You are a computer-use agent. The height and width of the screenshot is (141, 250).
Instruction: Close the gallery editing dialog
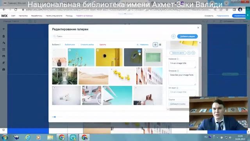(198, 28)
